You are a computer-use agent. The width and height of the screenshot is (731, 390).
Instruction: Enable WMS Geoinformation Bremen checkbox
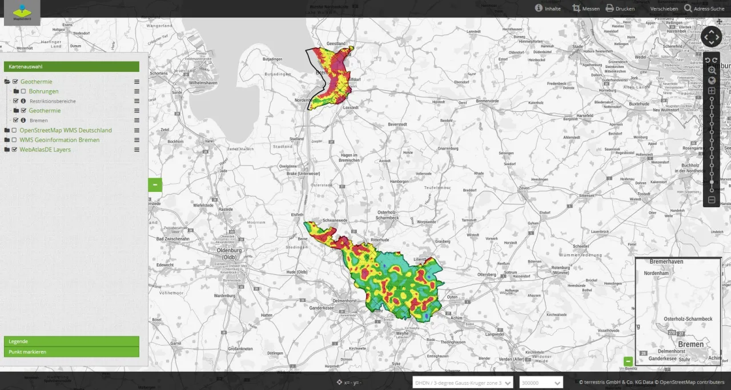tap(15, 140)
